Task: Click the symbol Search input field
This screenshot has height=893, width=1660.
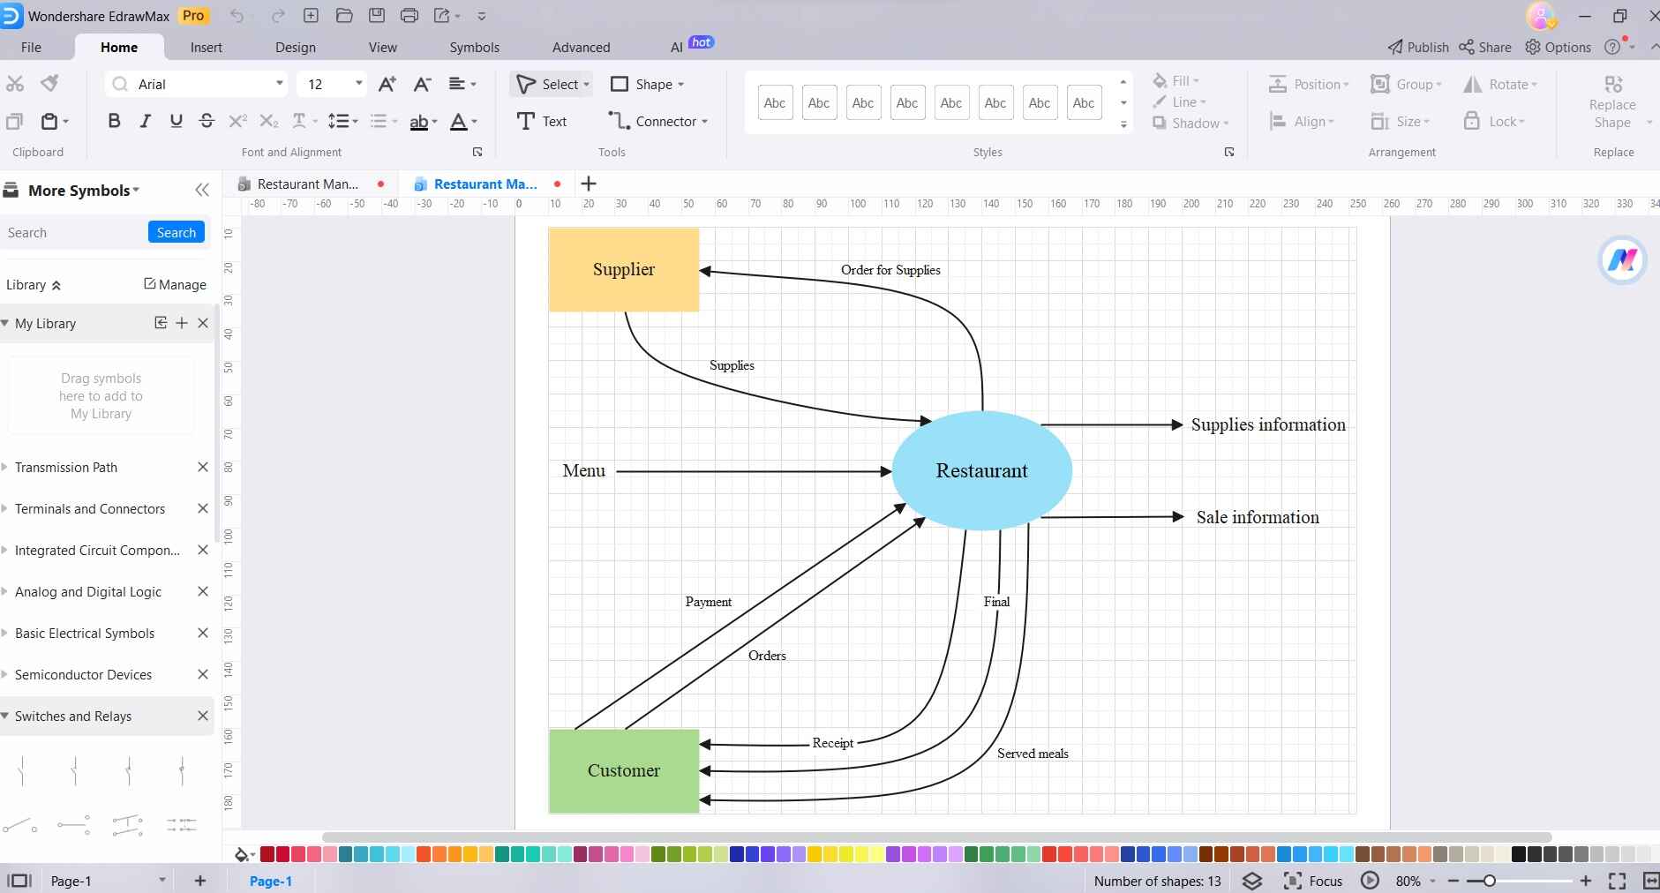Action: pyautogui.click(x=74, y=232)
